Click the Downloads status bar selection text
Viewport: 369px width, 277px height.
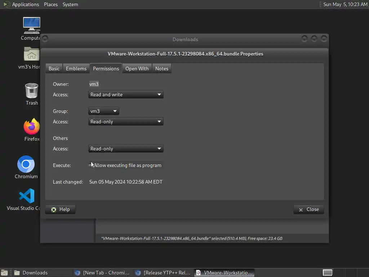pyautogui.click(x=192, y=238)
